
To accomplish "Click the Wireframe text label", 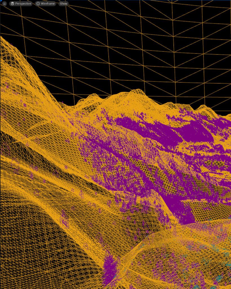I will (x=48, y=4).
